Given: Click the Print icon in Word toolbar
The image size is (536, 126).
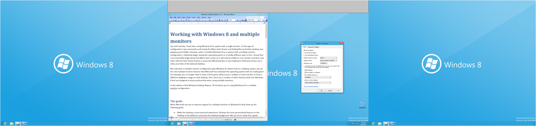Looking at the screenshot, I should point(181,20).
